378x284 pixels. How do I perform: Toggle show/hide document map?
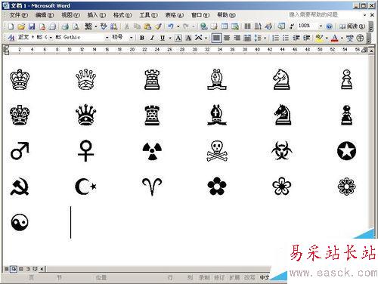281,26
